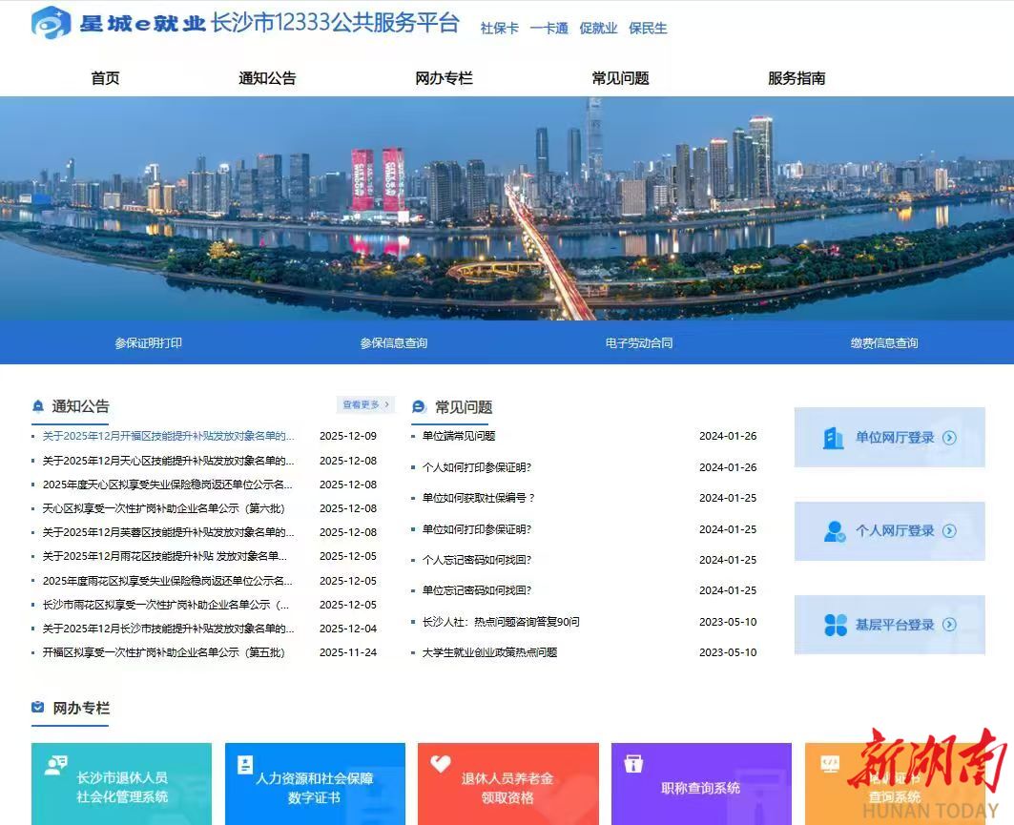Open 电子劳动合同 service link
Viewport: 1014px width, 825px height.
(x=639, y=343)
